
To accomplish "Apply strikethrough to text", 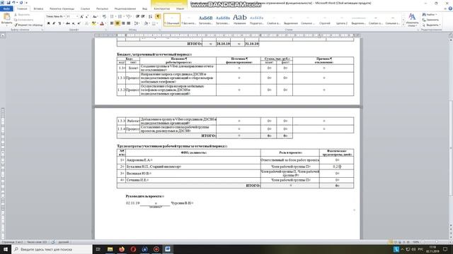I will 68,23.
